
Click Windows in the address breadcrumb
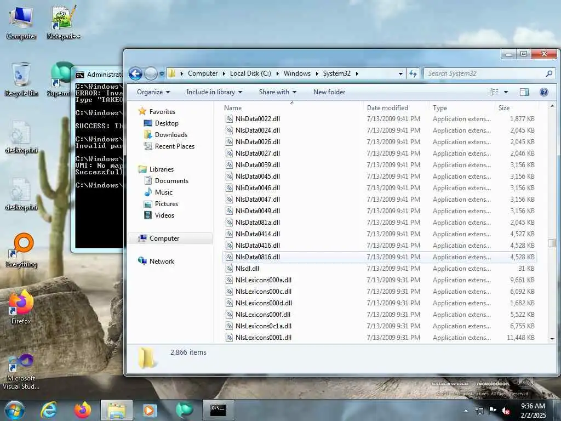click(297, 73)
